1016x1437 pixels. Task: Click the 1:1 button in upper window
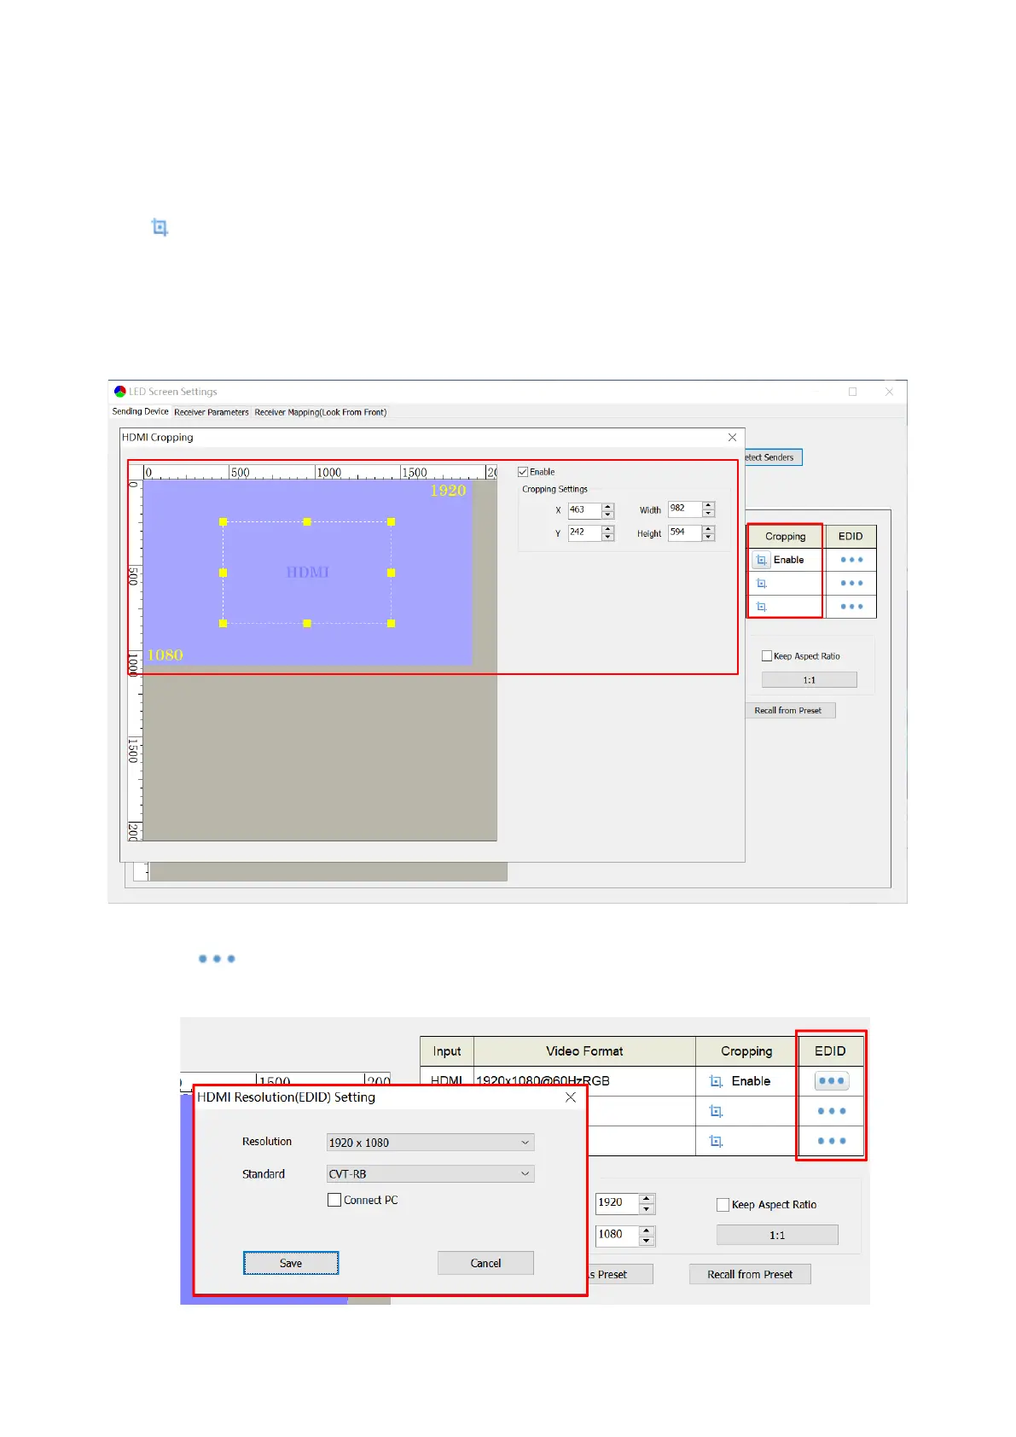pyautogui.click(x=810, y=680)
